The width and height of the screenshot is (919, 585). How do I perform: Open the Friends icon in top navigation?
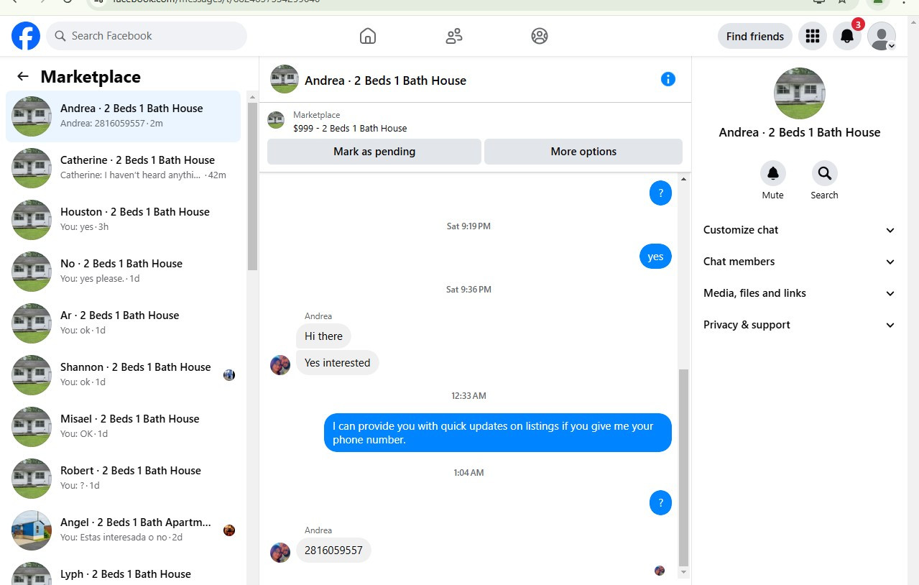pyautogui.click(x=454, y=36)
